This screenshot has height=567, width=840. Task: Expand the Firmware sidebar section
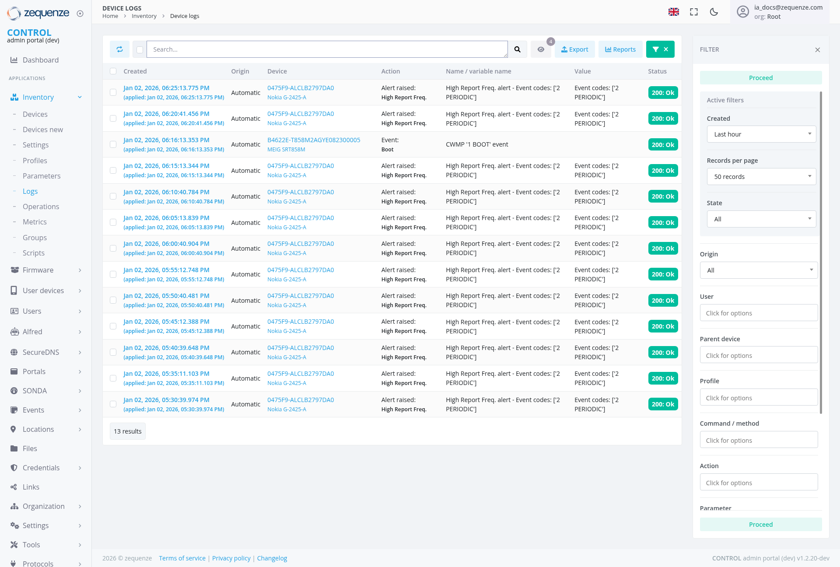(80, 270)
